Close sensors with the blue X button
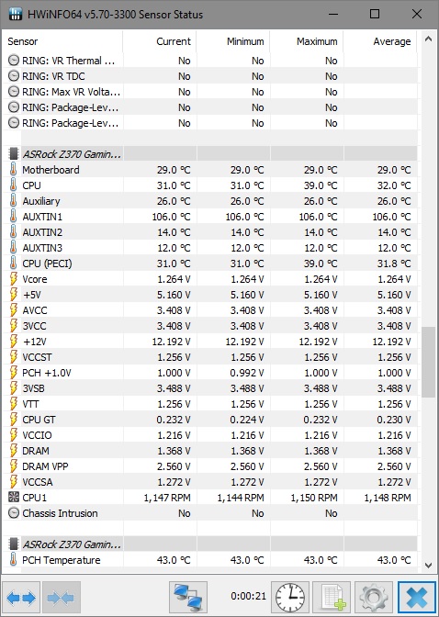The height and width of the screenshot is (617, 439). point(417,598)
